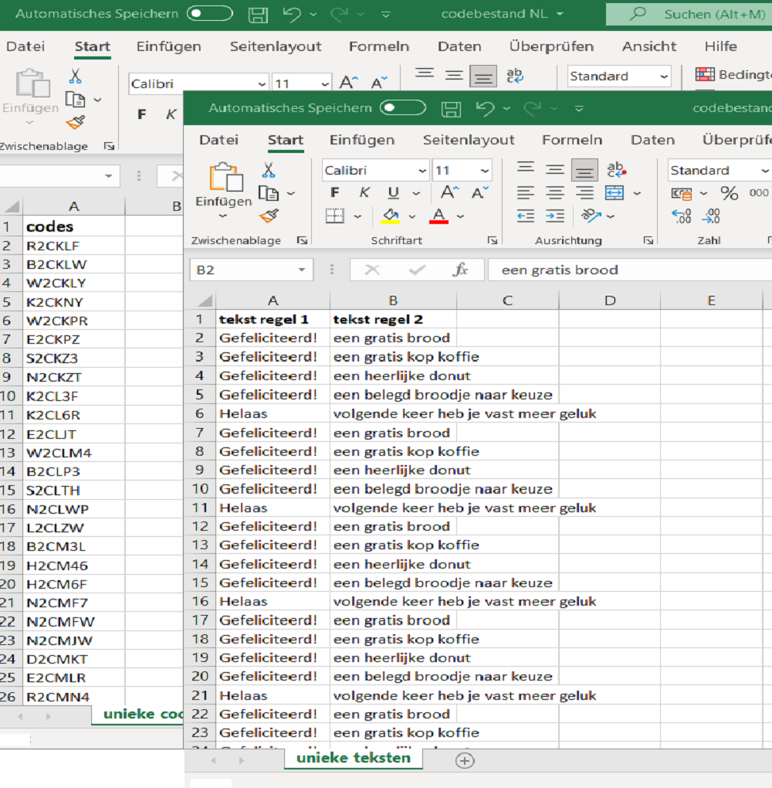Click the Borders icon in the Schriftart group
The height and width of the screenshot is (788, 772).
334,216
